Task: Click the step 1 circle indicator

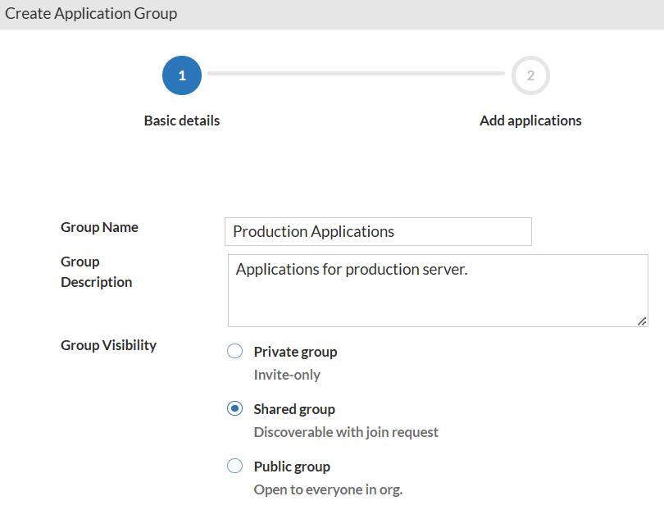Action: (x=182, y=75)
